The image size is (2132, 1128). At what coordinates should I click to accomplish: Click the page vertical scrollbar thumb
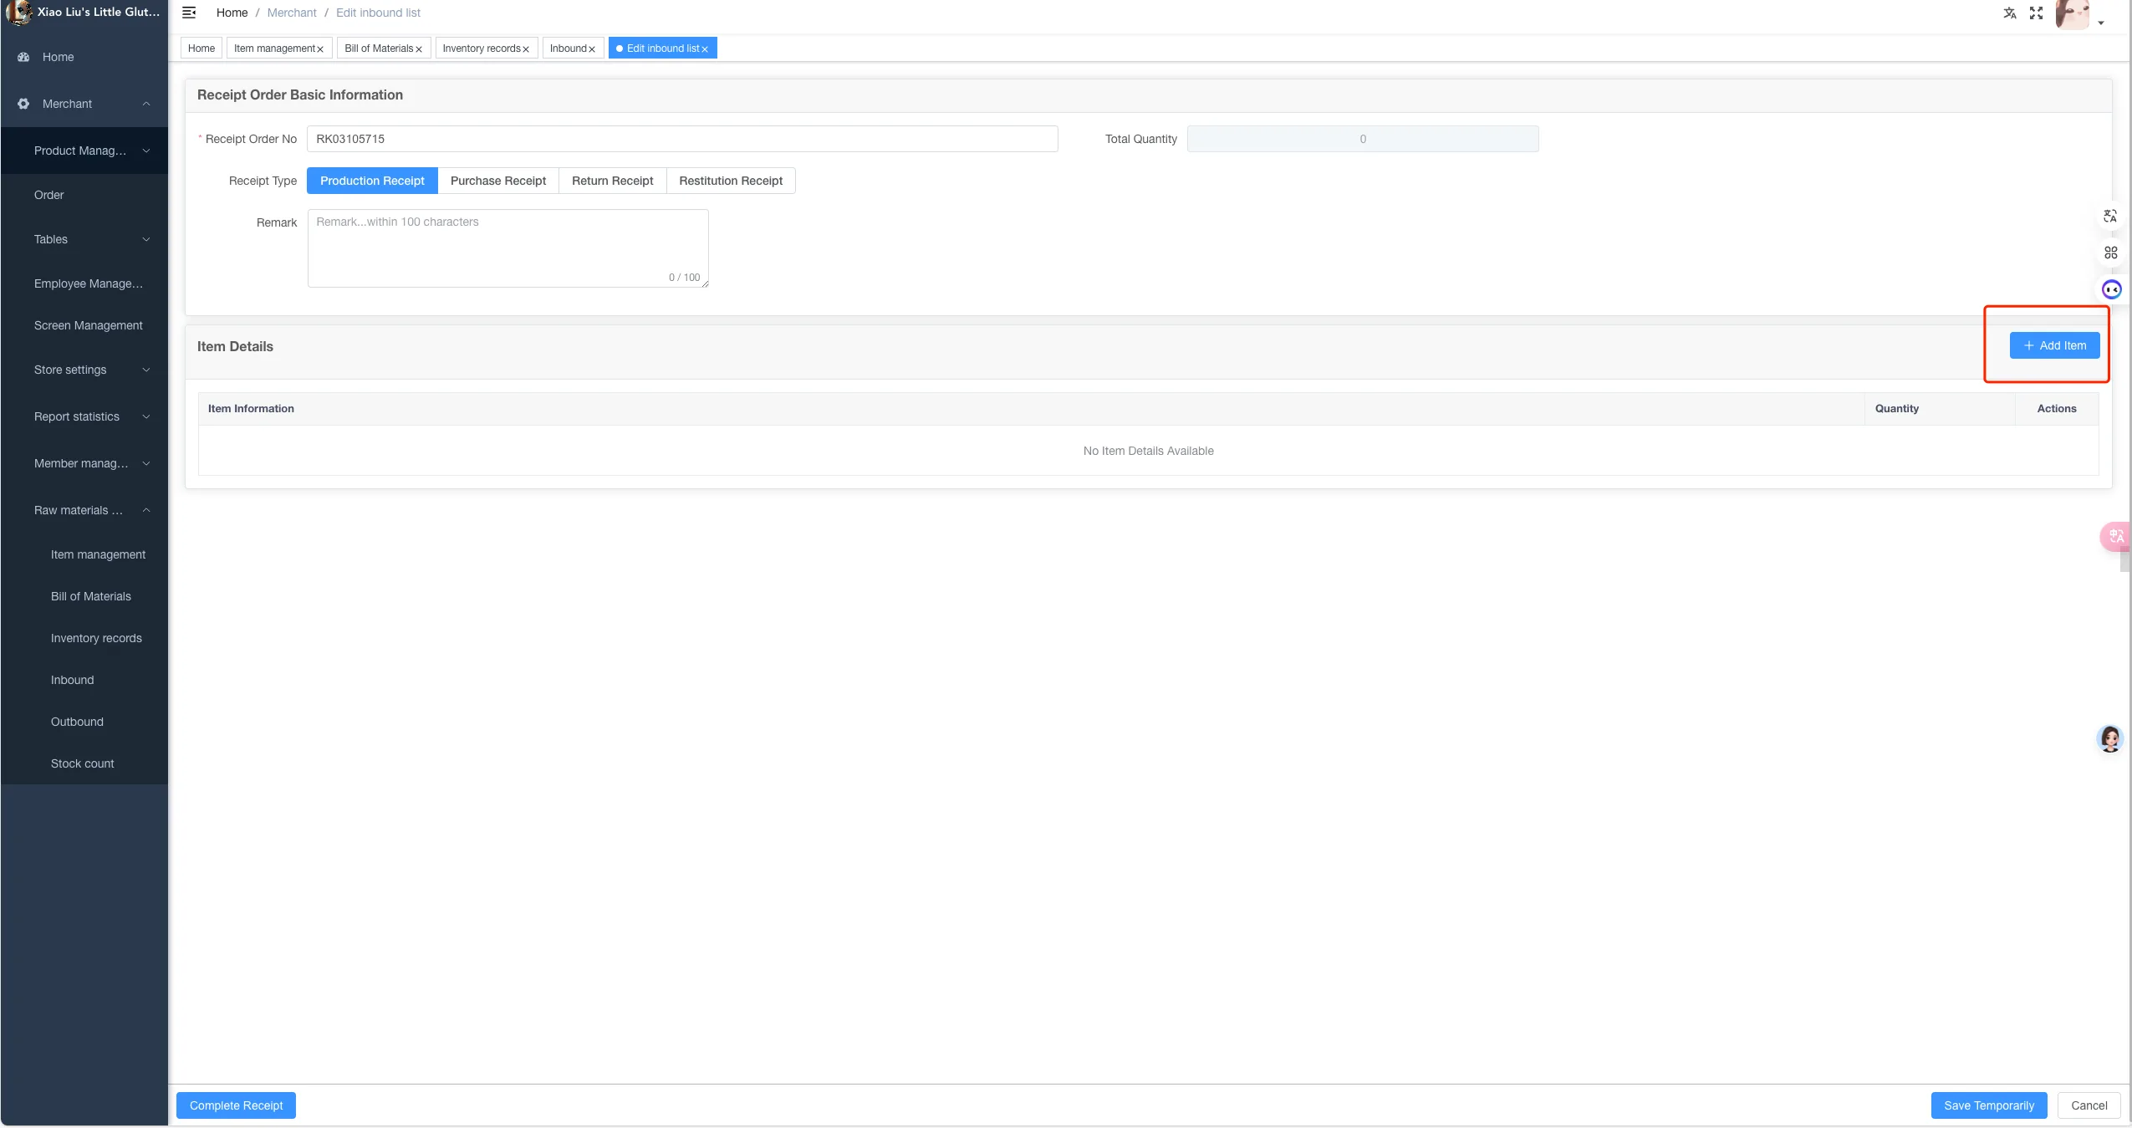[2124, 559]
